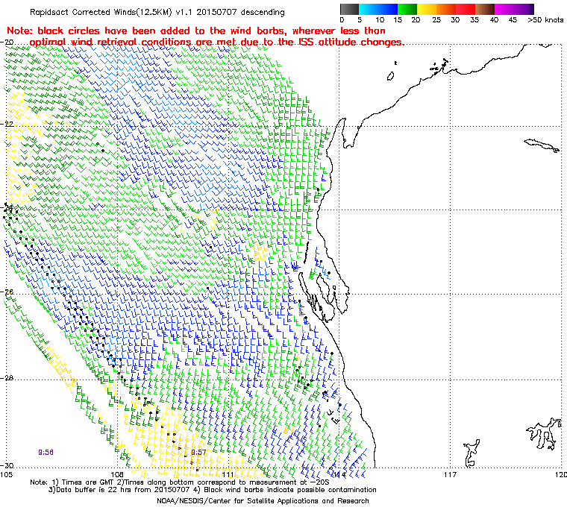Click the 'Data buffer is 22 hrs' footnote line
Screen dimensions: 567x513
tap(213, 490)
